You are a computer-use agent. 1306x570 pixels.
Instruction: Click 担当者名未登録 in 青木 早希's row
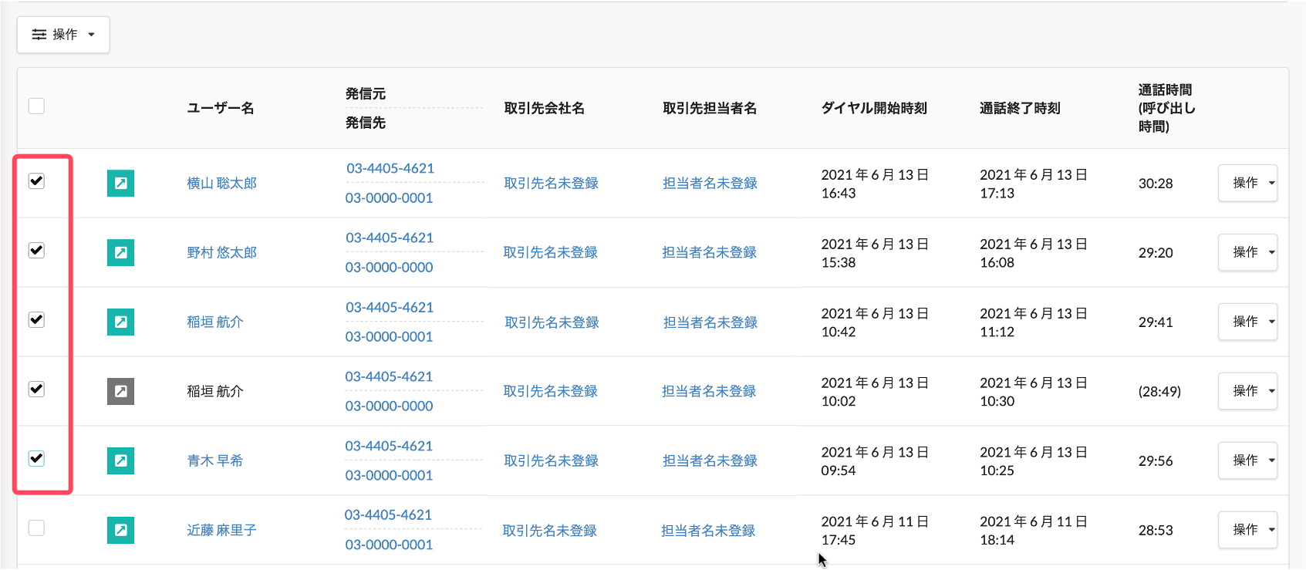click(710, 460)
